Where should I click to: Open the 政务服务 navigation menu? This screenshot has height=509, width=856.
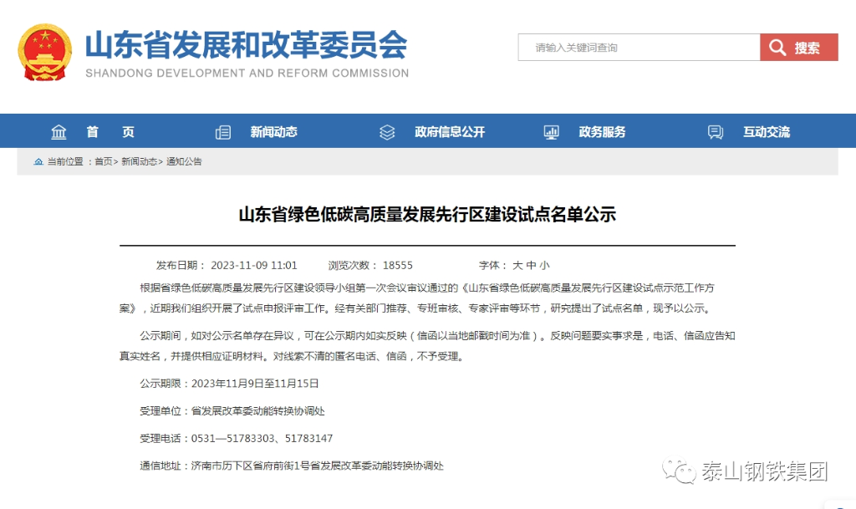(602, 132)
